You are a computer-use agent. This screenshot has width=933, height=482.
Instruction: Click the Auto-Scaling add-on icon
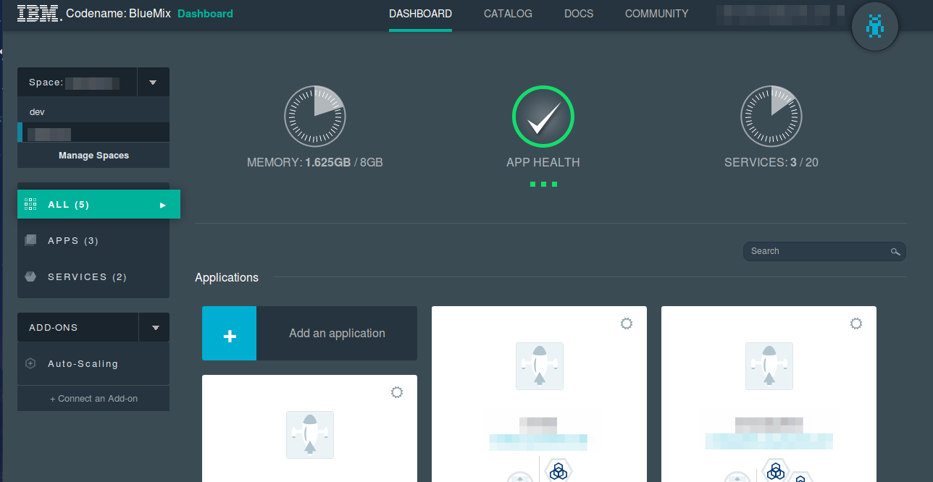[x=30, y=364]
